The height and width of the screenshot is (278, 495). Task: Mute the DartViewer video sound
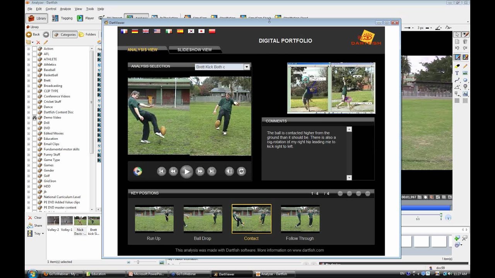229,171
